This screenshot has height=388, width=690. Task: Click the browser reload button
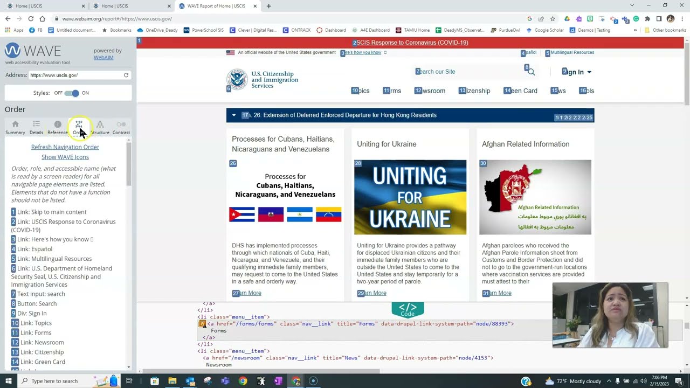pos(31,18)
